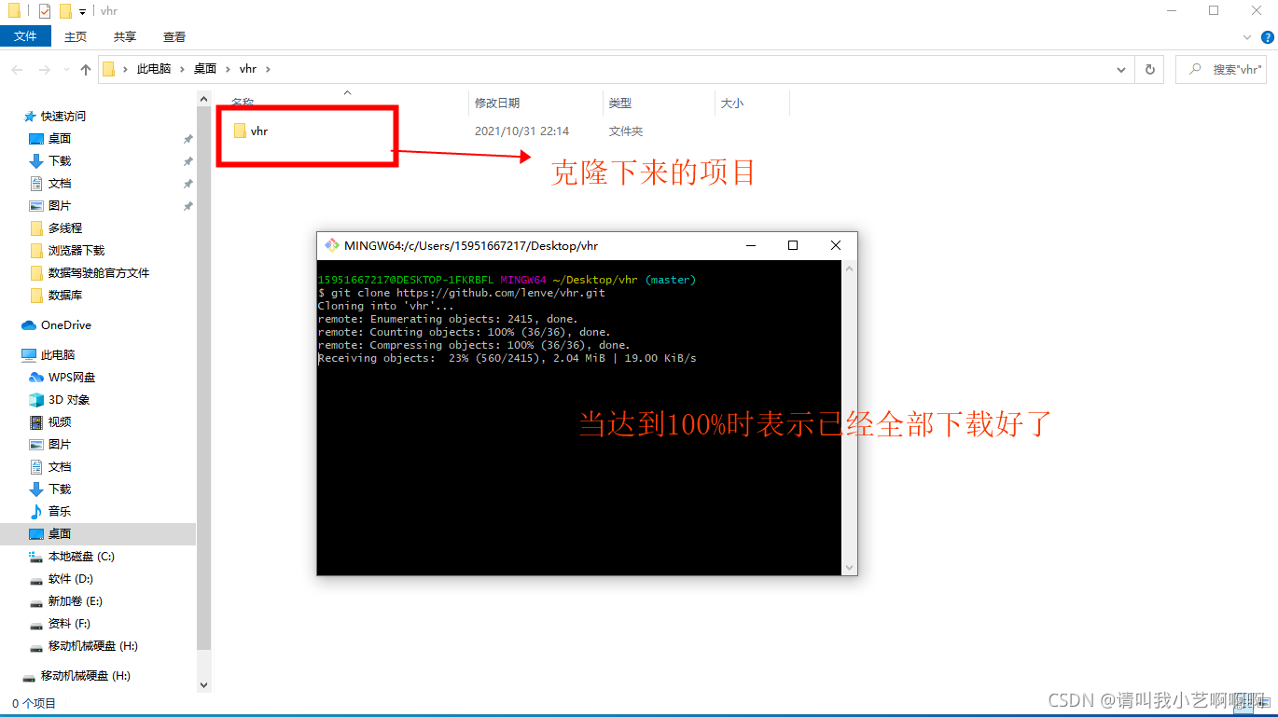Switch to the 主页 ribbon tab

[x=76, y=36]
